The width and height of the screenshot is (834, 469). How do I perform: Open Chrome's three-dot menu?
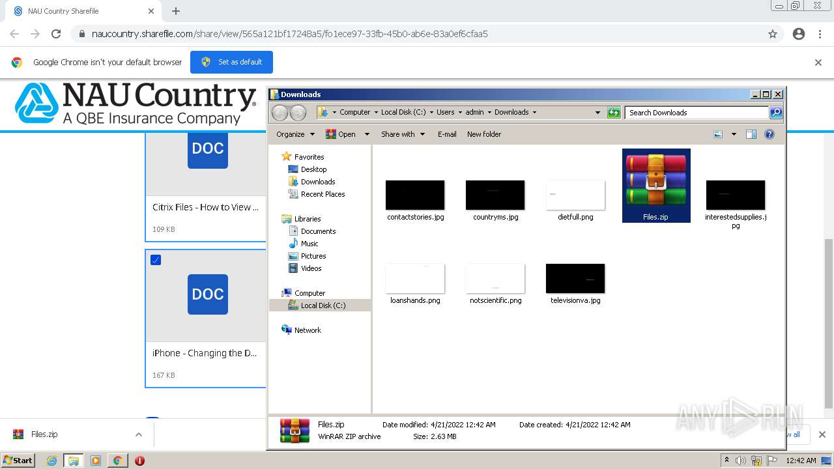[820, 34]
